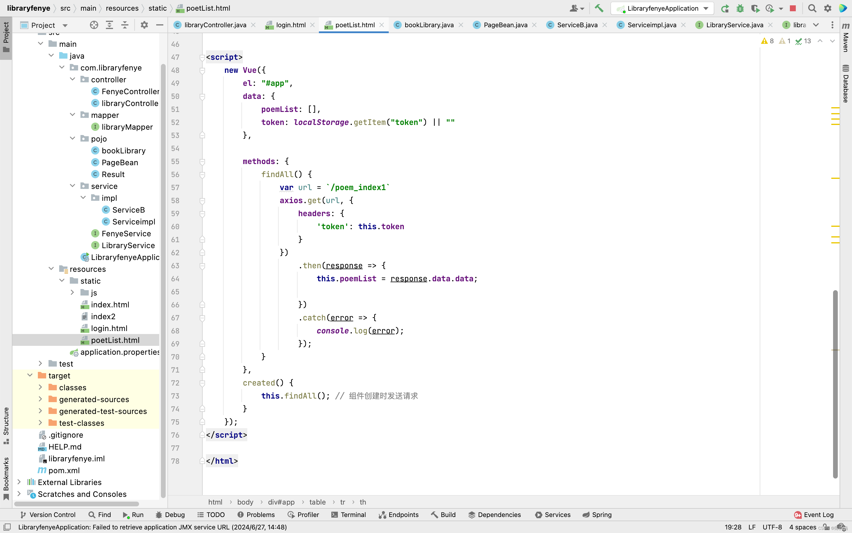Click the Build project hammer icon
852x533 pixels.
[x=599, y=8]
